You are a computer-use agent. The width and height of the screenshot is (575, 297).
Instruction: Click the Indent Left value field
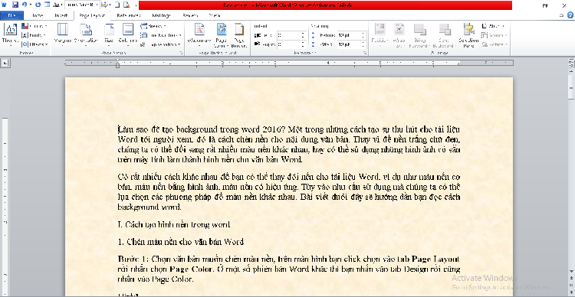pos(289,35)
